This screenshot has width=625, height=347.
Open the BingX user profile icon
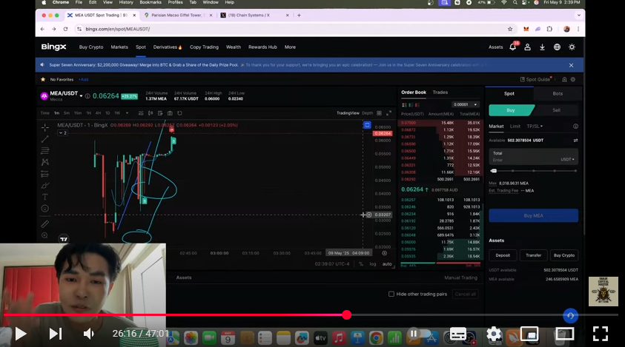(x=527, y=47)
